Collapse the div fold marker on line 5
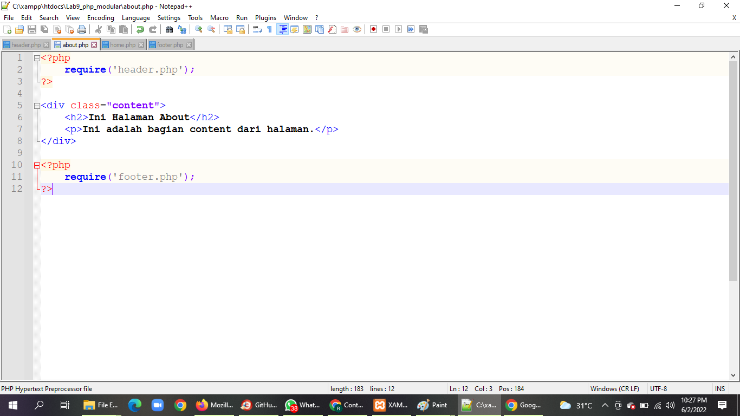 tap(37, 106)
